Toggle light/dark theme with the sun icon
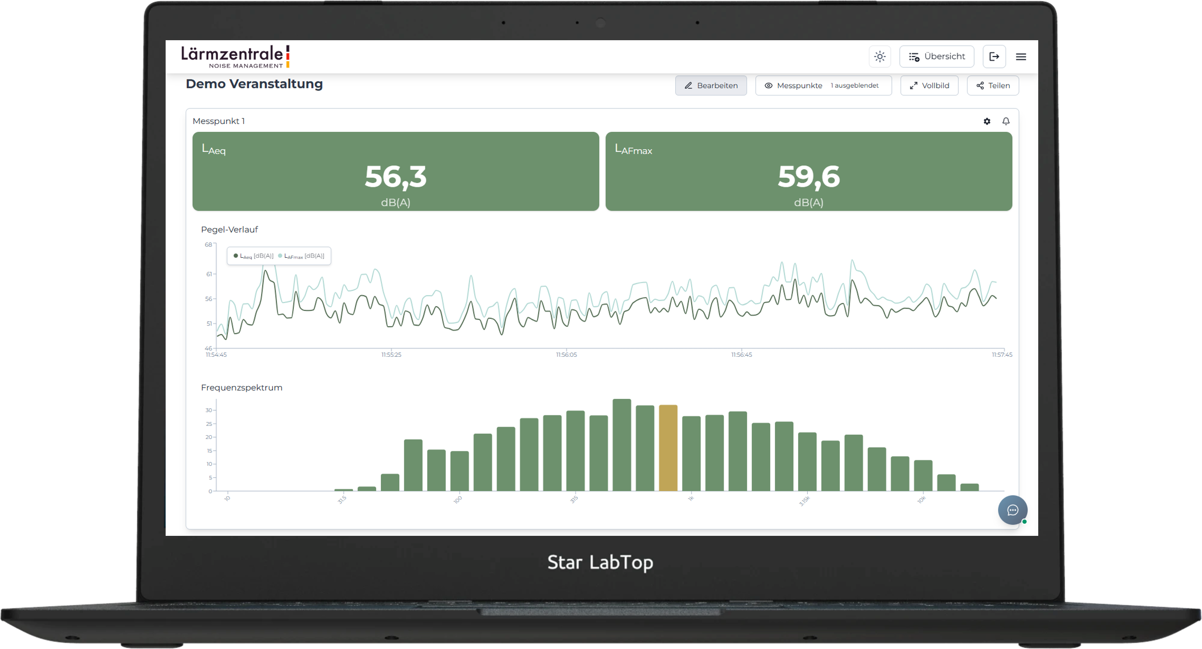Image resolution: width=1202 pixels, height=649 pixels. [880, 57]
